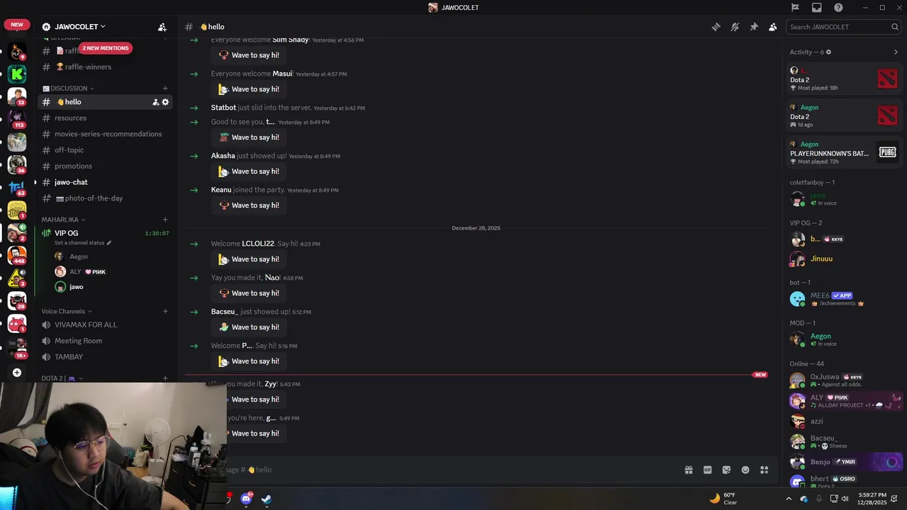Open the raffle-winners channel
This screenshot has height=510, width=907.
click(104, 67)
